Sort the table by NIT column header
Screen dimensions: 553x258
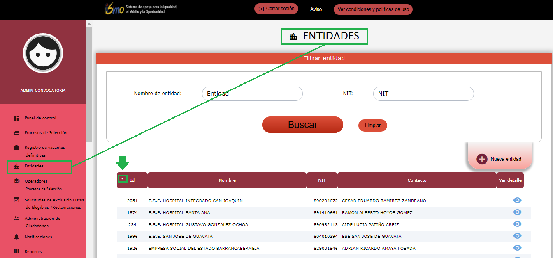[322, 180]
